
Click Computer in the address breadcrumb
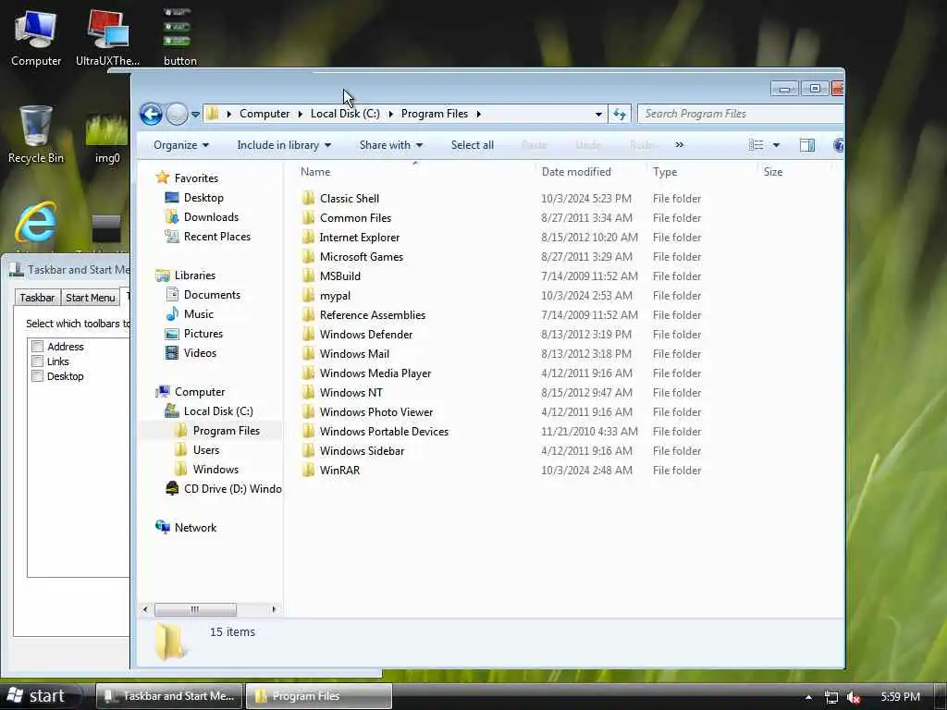click(x=264, y=114)
